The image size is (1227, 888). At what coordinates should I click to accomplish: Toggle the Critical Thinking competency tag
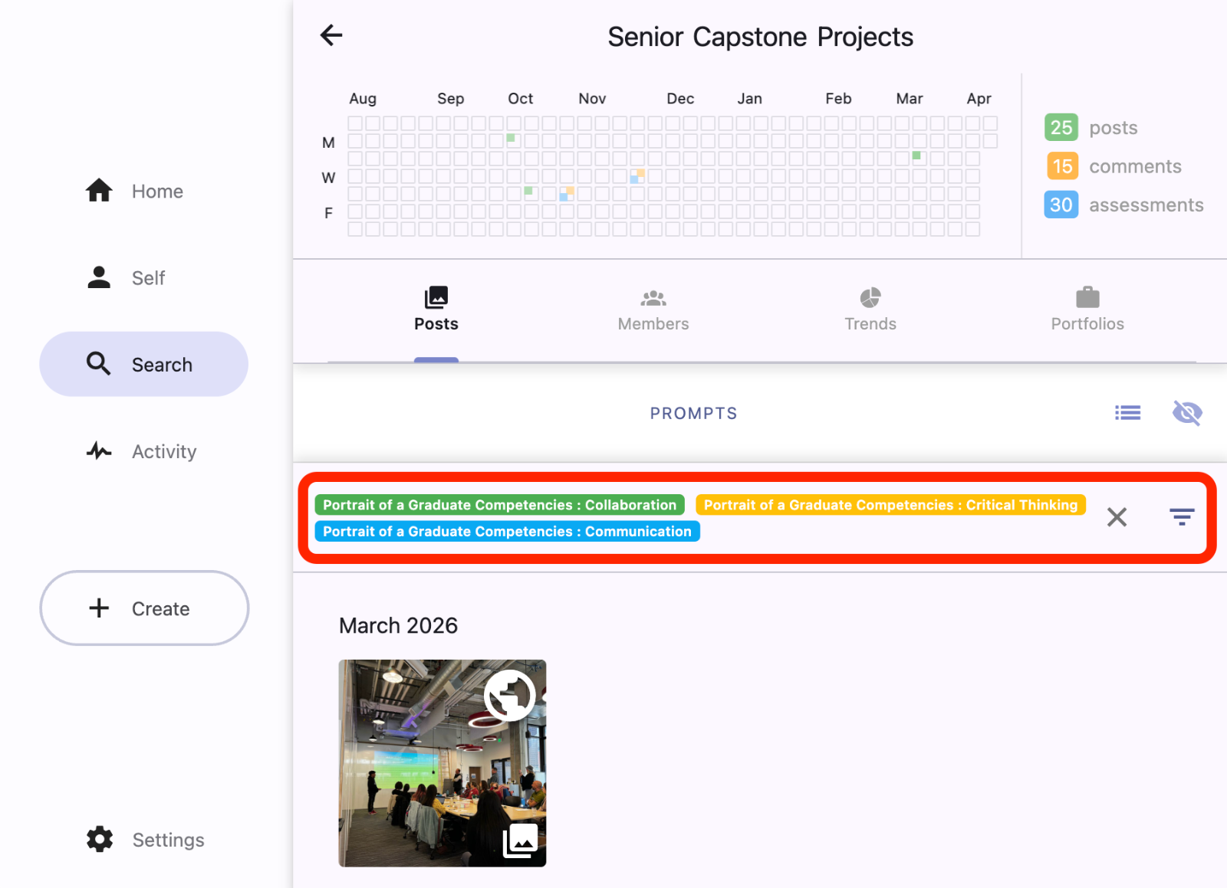click(890, 505)
